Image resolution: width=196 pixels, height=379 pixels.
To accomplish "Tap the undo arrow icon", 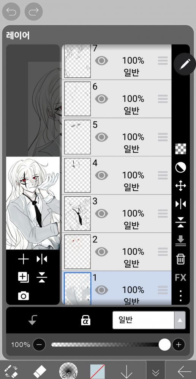I will tap(11, 11).
